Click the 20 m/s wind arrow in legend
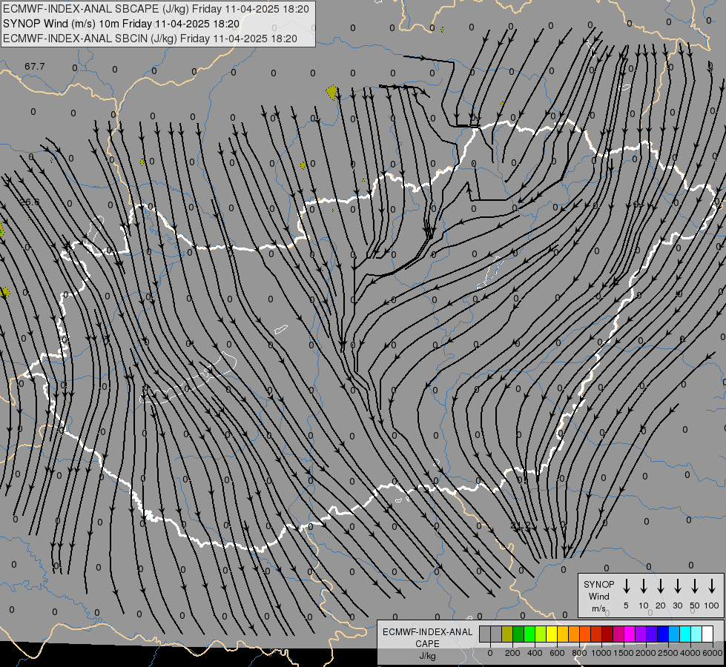 661,586
